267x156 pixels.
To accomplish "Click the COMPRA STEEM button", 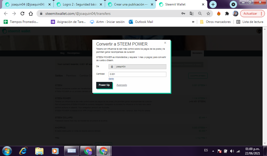I will pos(198,76).
